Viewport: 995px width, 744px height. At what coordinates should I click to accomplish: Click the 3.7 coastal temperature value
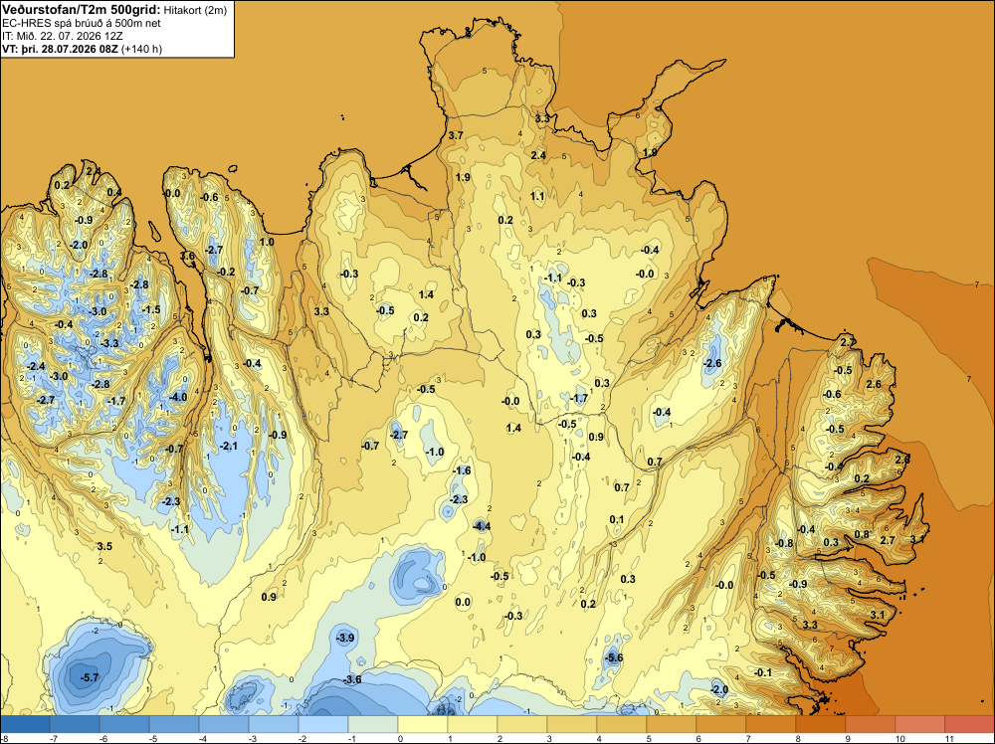coord(456,135)
